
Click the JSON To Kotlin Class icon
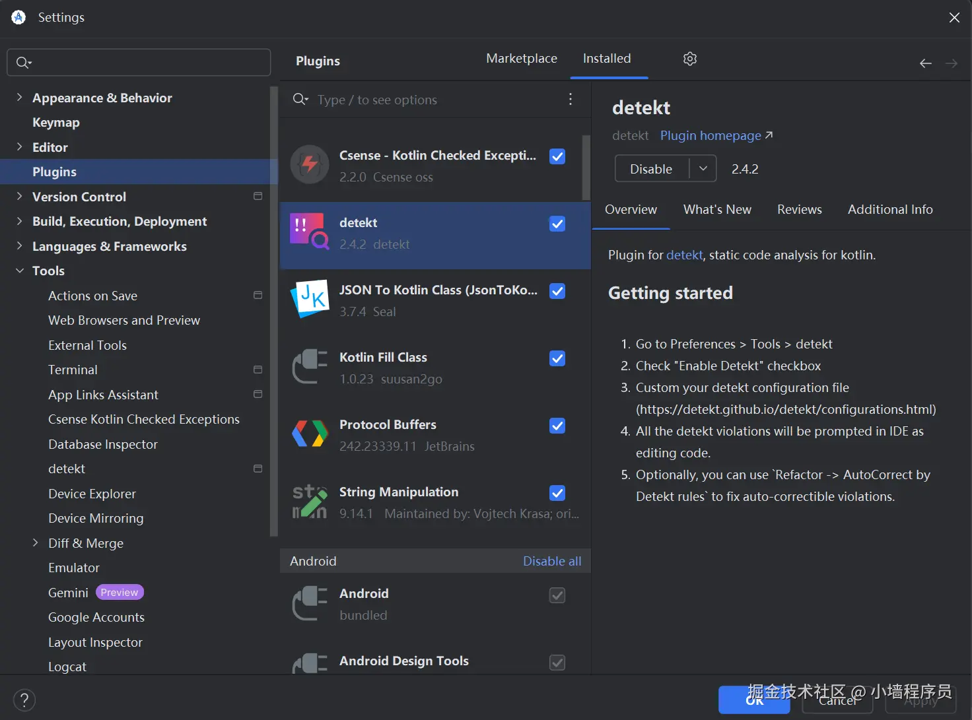coord(310,298)
